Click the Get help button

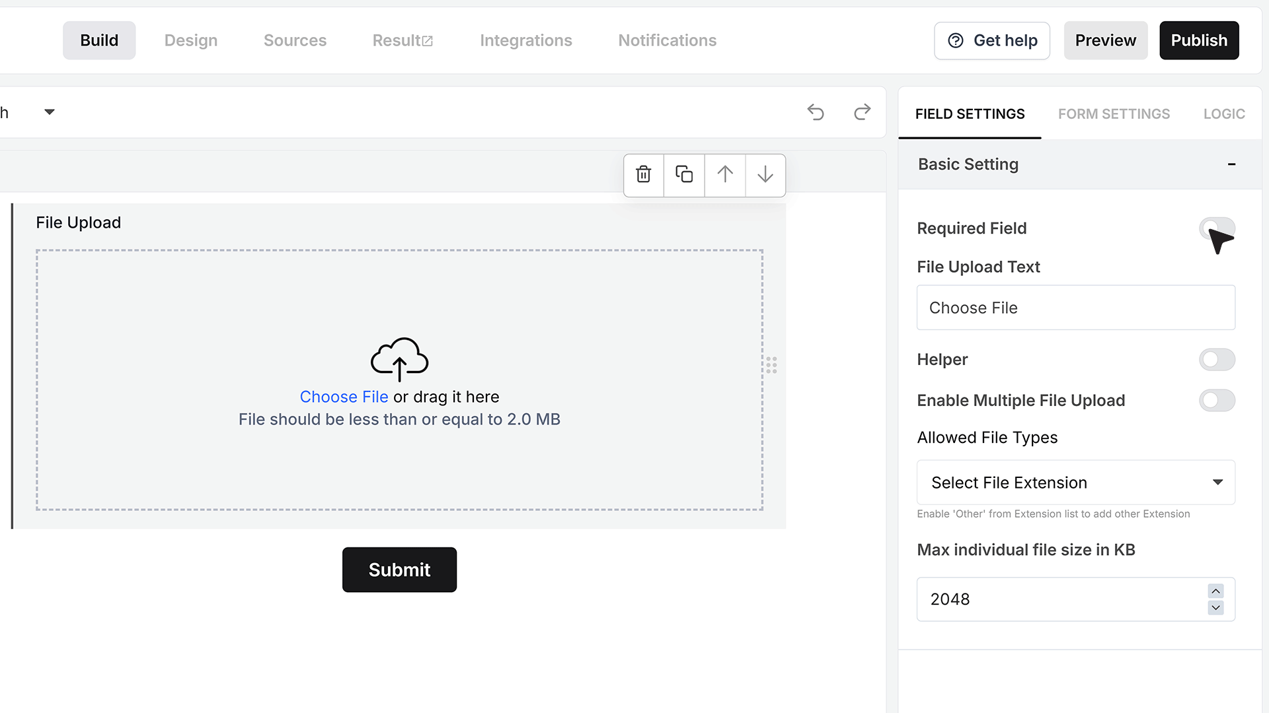[x=992, y=40]
